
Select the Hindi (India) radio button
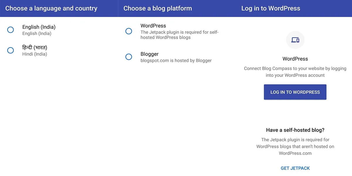coord(11,50)
